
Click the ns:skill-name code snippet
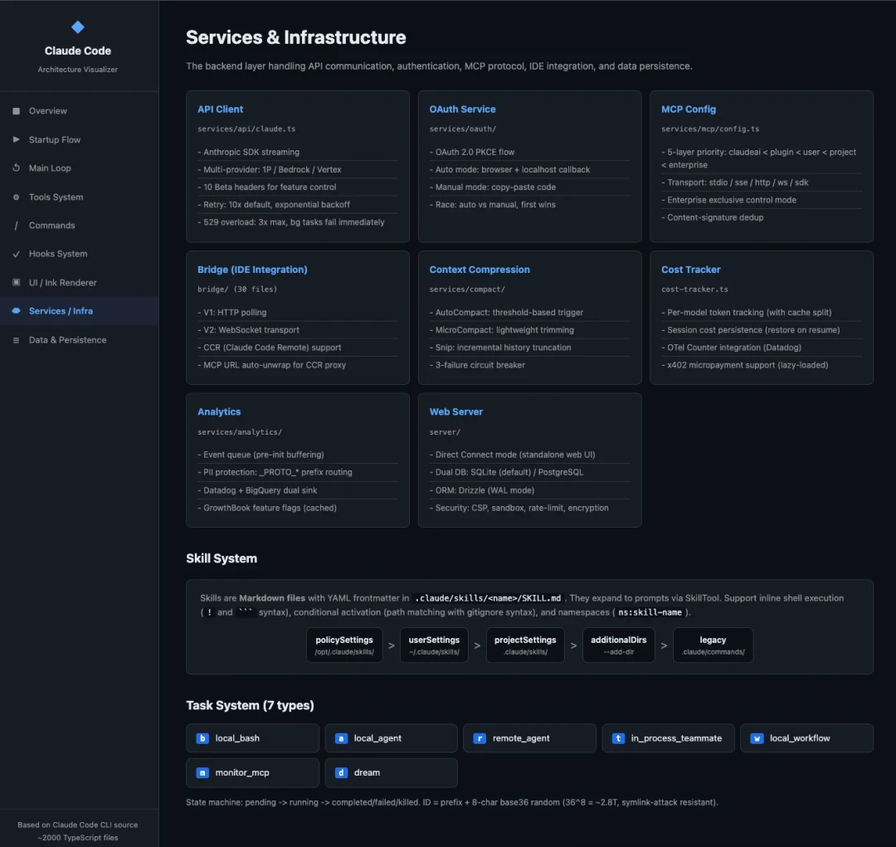650,612
